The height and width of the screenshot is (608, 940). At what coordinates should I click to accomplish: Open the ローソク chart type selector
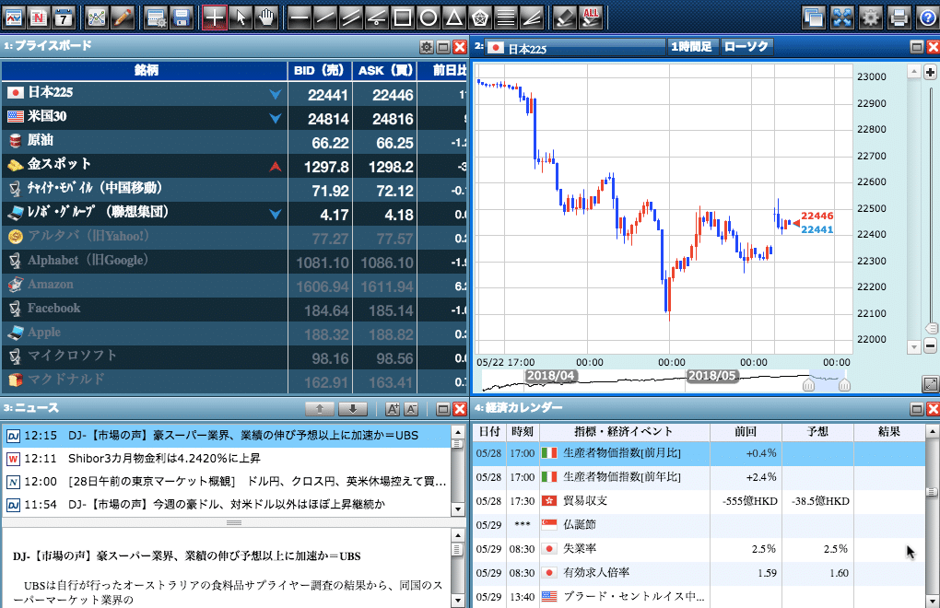tap(746, 47)
